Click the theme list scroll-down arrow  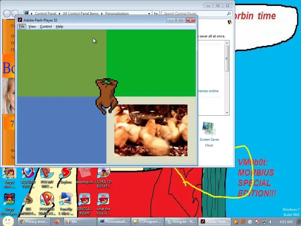coord(227,113)
